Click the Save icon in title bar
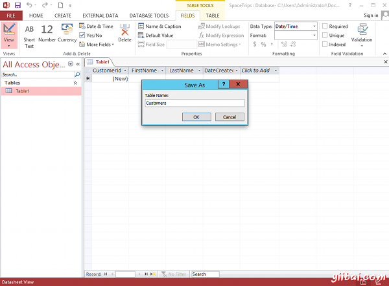Viewport: 389px width, 286px height. (x=17, y=5)
